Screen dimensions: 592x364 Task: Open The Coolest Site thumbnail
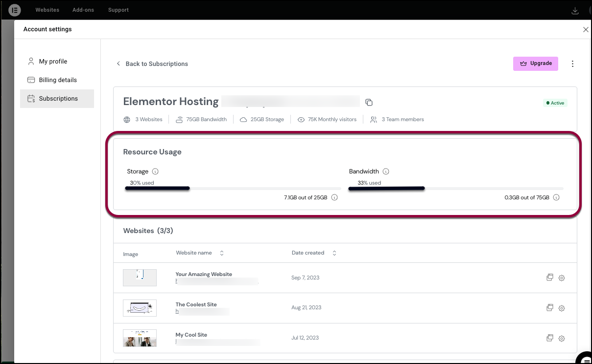click(x=140, y=308)
